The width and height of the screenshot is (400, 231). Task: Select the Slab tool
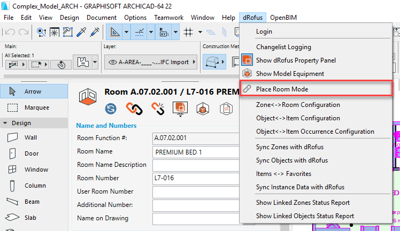coord(30,218)
